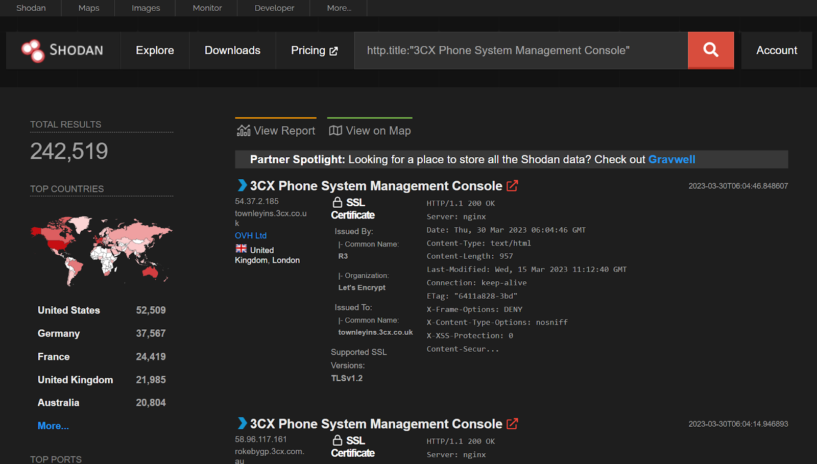817x464 pixels.
Task: Open the OVH Ltd organization link
Action: click(250, 235)
